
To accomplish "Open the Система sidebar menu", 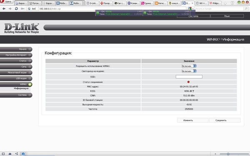I will coord(16,95).
